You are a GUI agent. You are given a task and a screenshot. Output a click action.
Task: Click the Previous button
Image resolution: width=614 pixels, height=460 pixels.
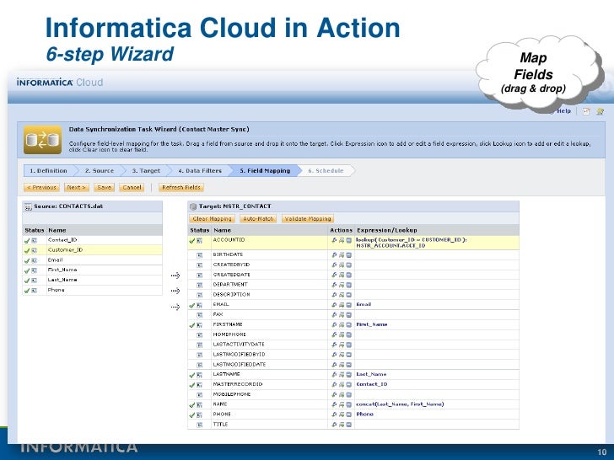click(41, 188)
